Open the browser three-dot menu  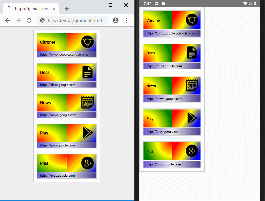[126, 20]
